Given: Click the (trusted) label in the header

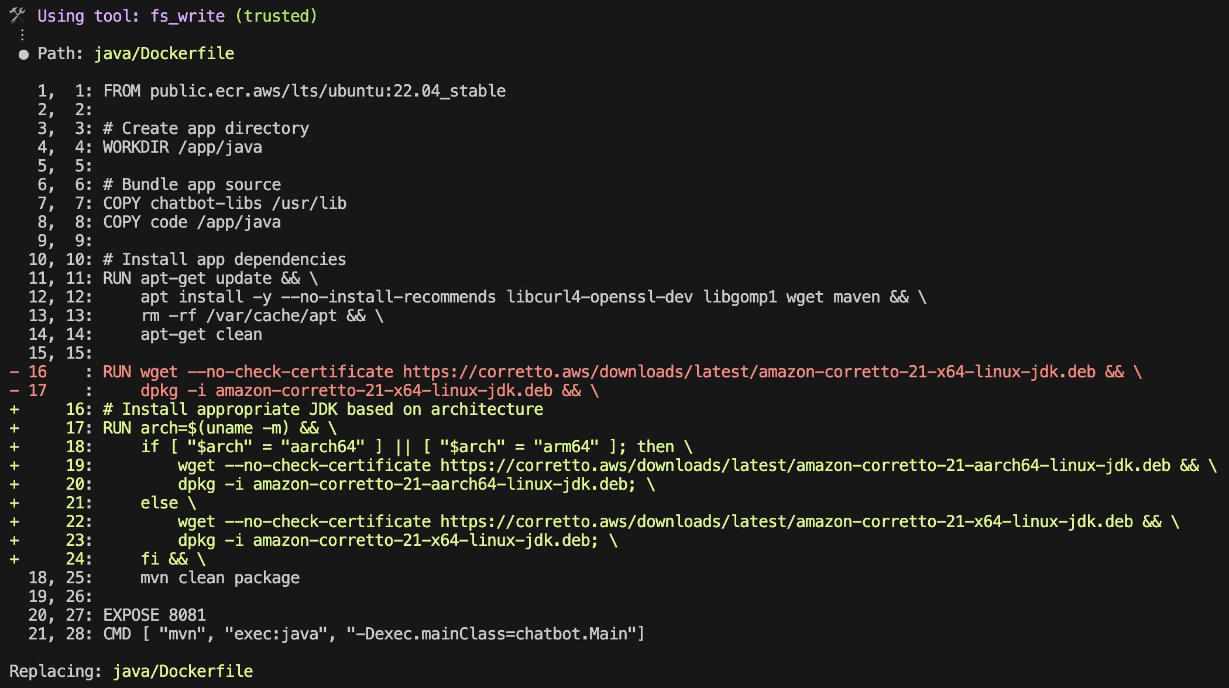Looking at the screenshot, I should (x=276, y=16).
